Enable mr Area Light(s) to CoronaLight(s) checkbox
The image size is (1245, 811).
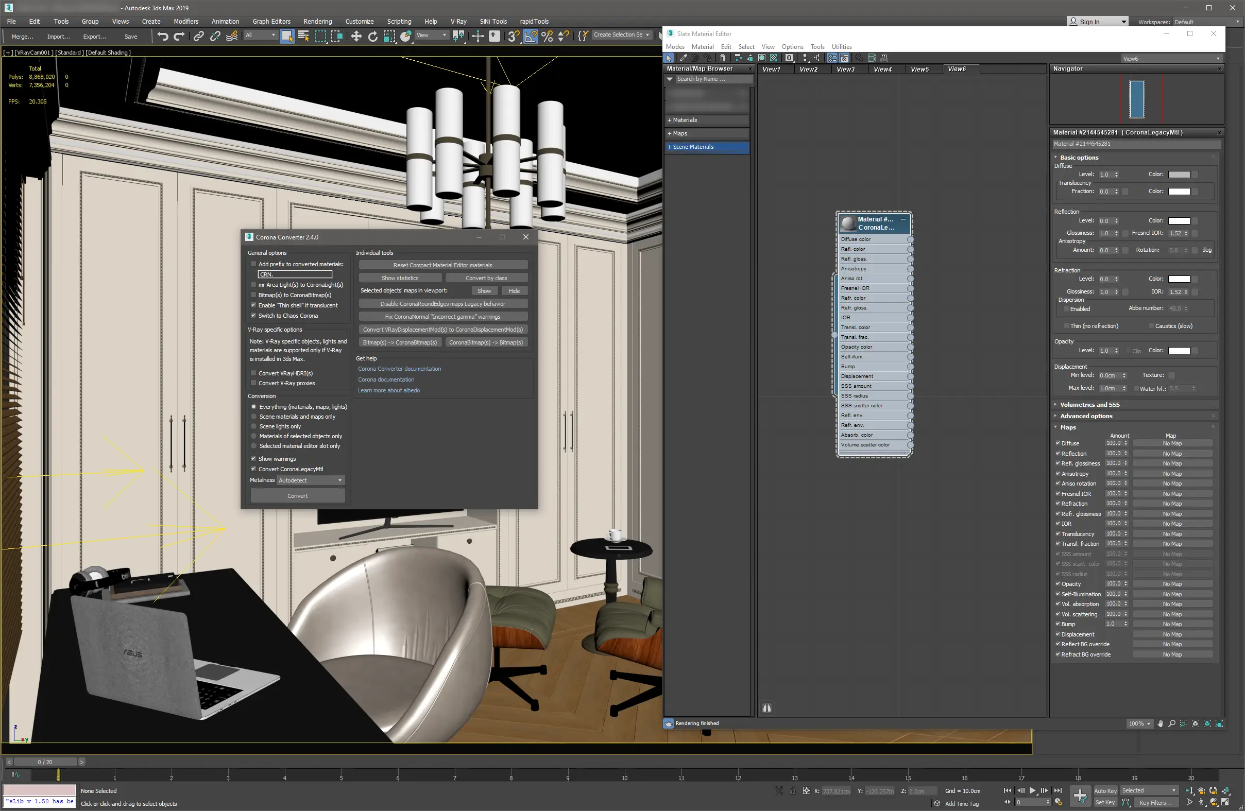(254, 285)
